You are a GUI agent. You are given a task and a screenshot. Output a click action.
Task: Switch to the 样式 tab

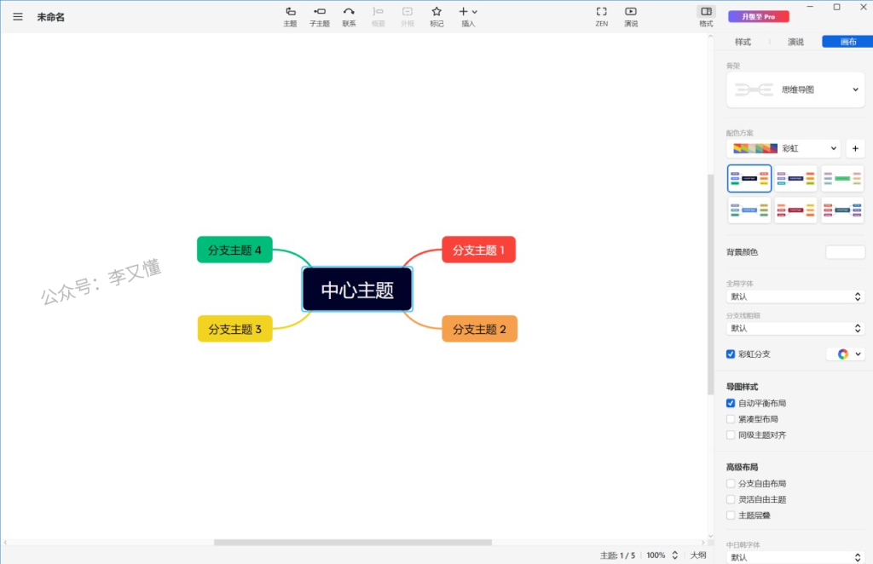743,42
